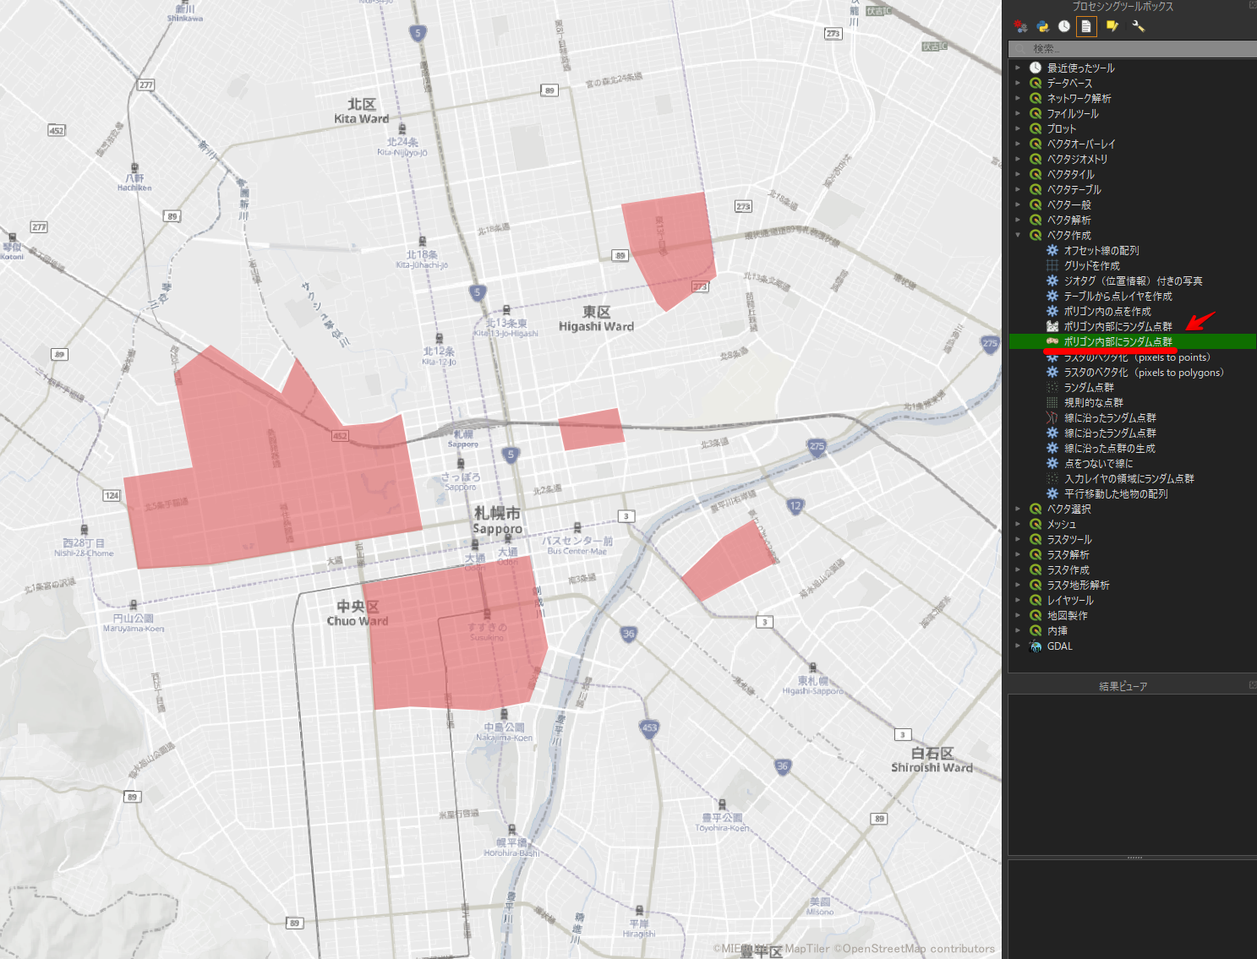1257x959 pixels.
Task: Expand the 最近使ったツール group arrow
Action: click(x=1018, y=68)
